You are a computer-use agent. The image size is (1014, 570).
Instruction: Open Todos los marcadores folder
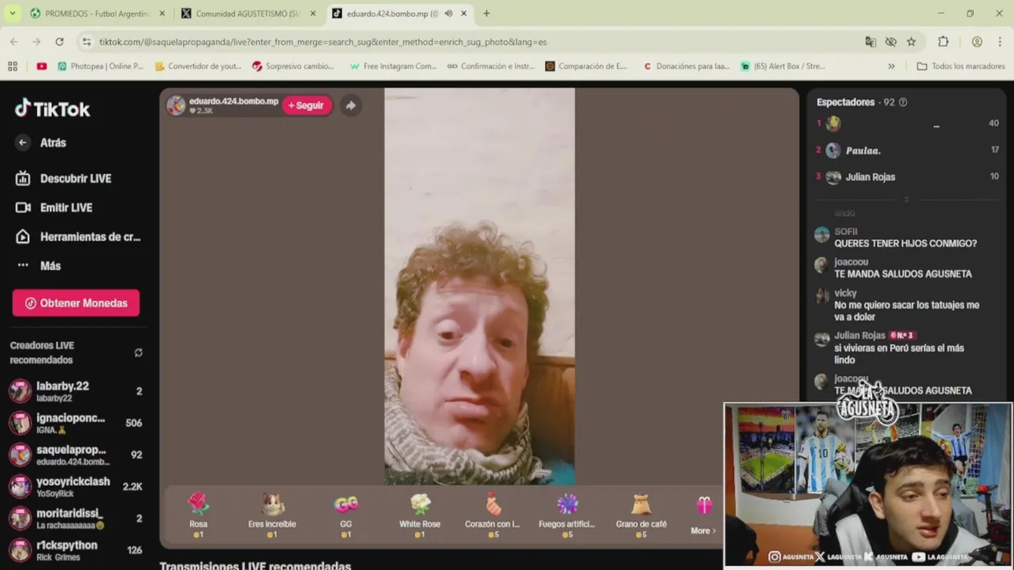[x=961, y=66]
